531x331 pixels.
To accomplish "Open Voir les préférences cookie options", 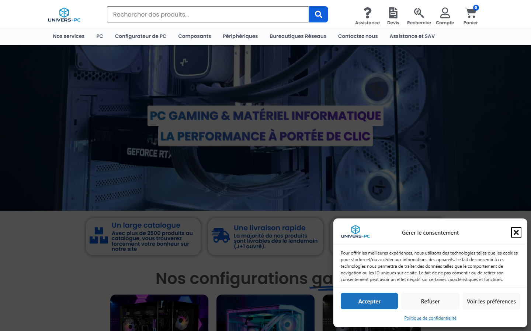I will pos(491,301).
